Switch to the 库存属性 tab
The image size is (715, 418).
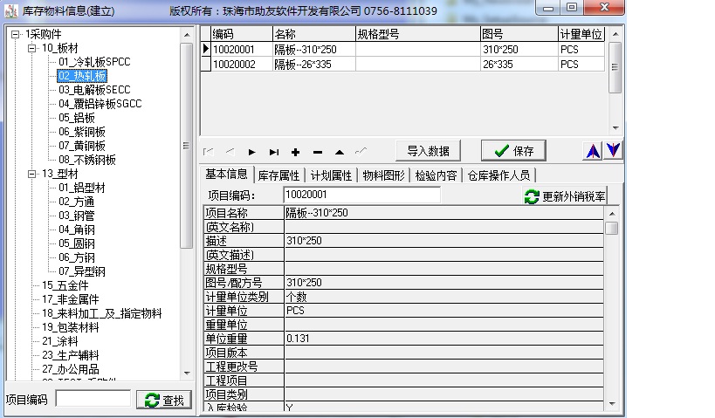[278, 175]
